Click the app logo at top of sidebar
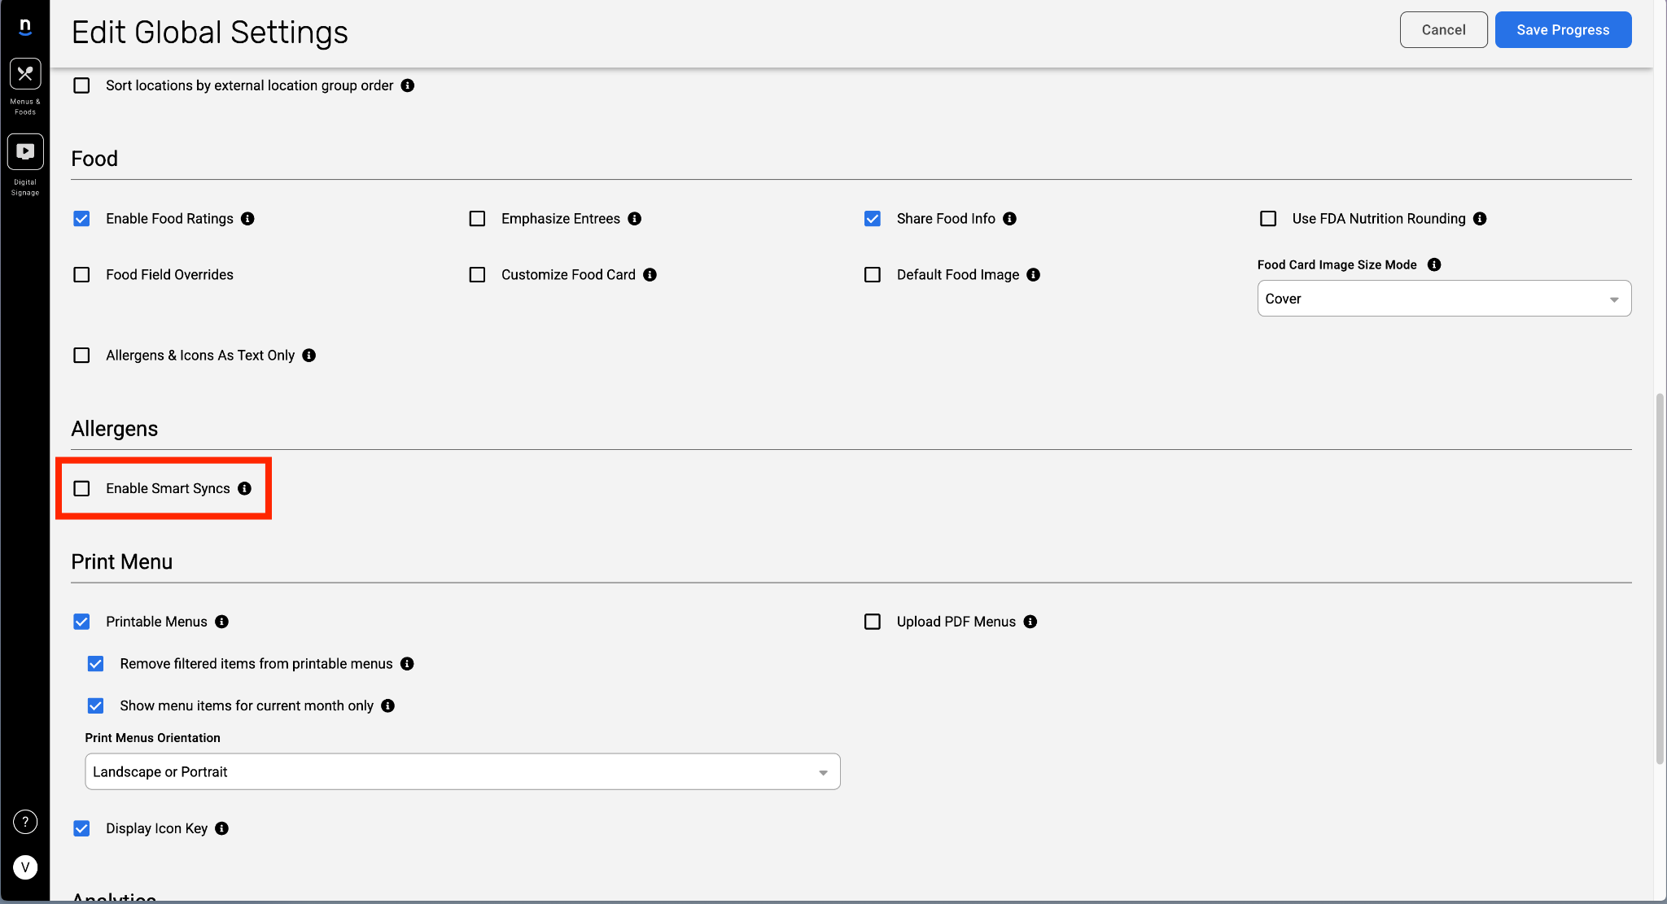 [25, 27]
